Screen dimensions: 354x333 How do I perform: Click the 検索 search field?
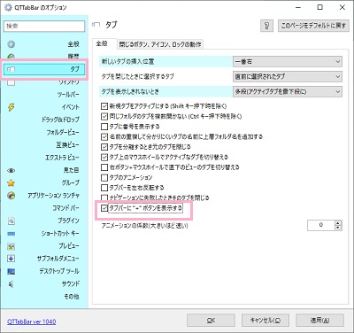click(x=44, y=26)
